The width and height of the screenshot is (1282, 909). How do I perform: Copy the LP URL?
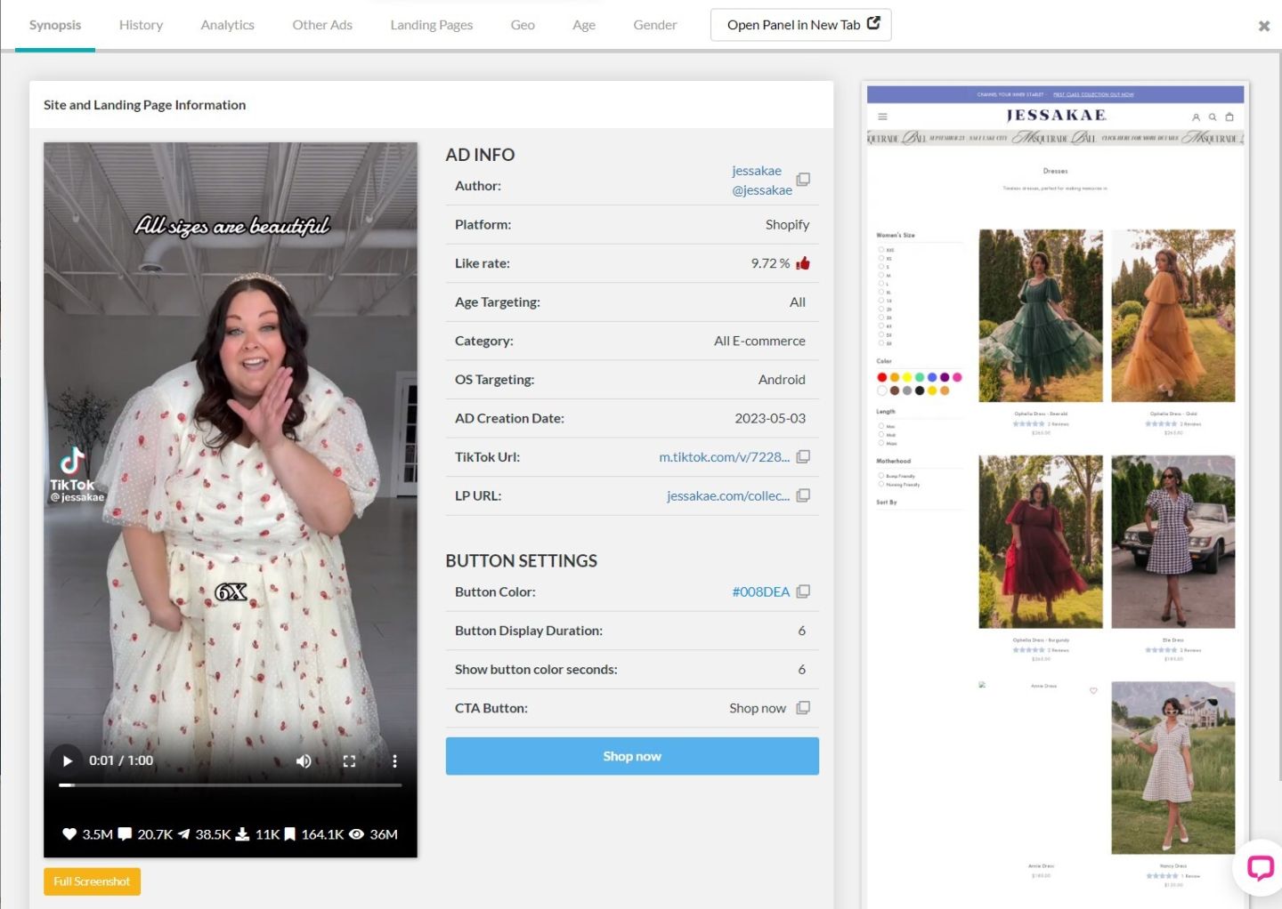[x=803, y=495]
